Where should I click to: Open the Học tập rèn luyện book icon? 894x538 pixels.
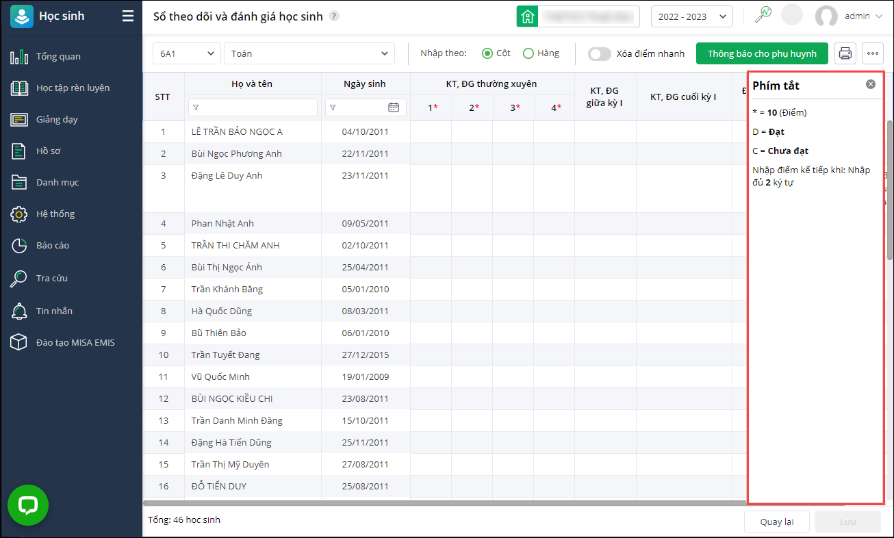pos(19,88)
